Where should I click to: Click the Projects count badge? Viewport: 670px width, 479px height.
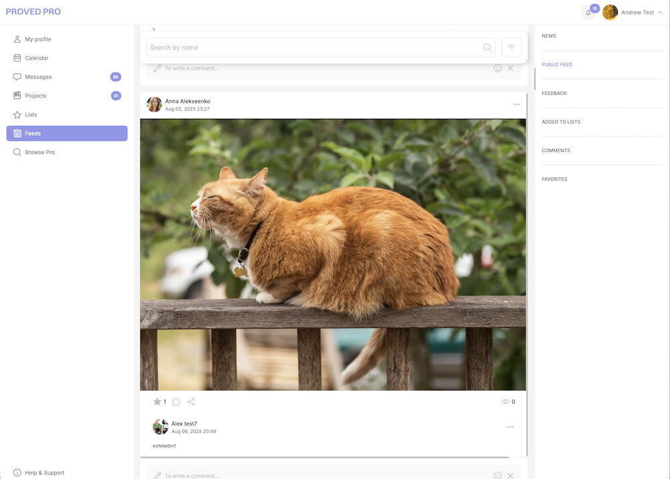[x=116, y=96]
